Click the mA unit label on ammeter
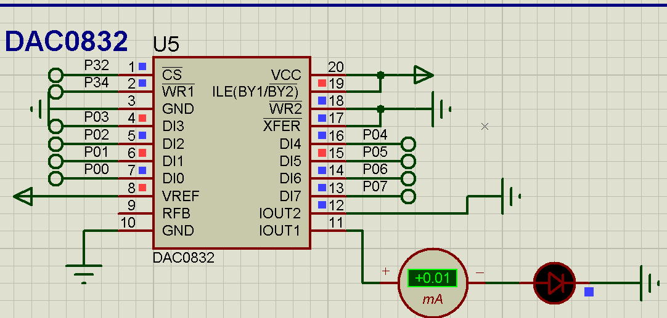Viewport: 667px width, 318px height. (x=433, y=300)
